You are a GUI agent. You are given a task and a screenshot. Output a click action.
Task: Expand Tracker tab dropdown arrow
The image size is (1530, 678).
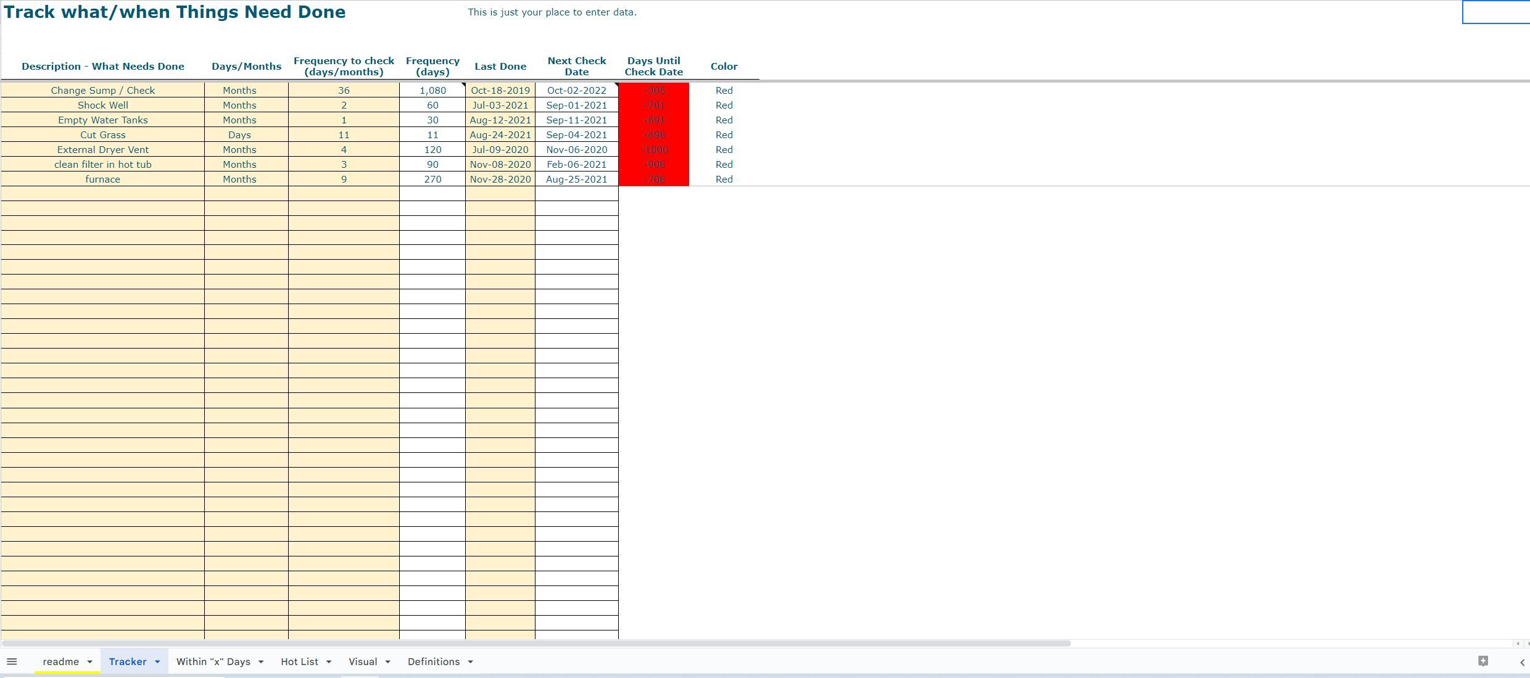(157, 662)
